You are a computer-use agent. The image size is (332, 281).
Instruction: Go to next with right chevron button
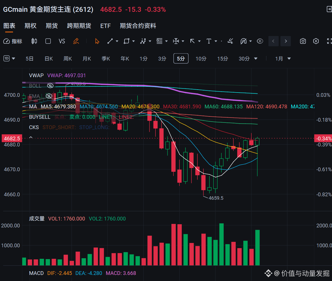(286, 41)
